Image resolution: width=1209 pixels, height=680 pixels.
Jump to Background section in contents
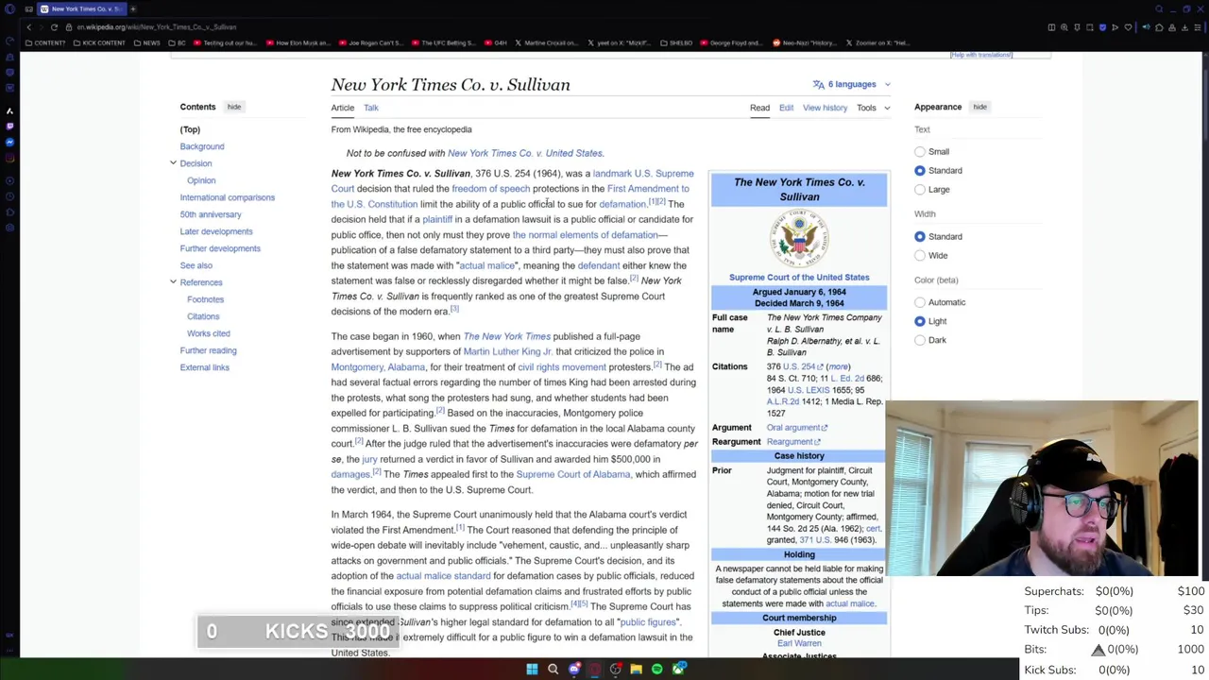202,146
